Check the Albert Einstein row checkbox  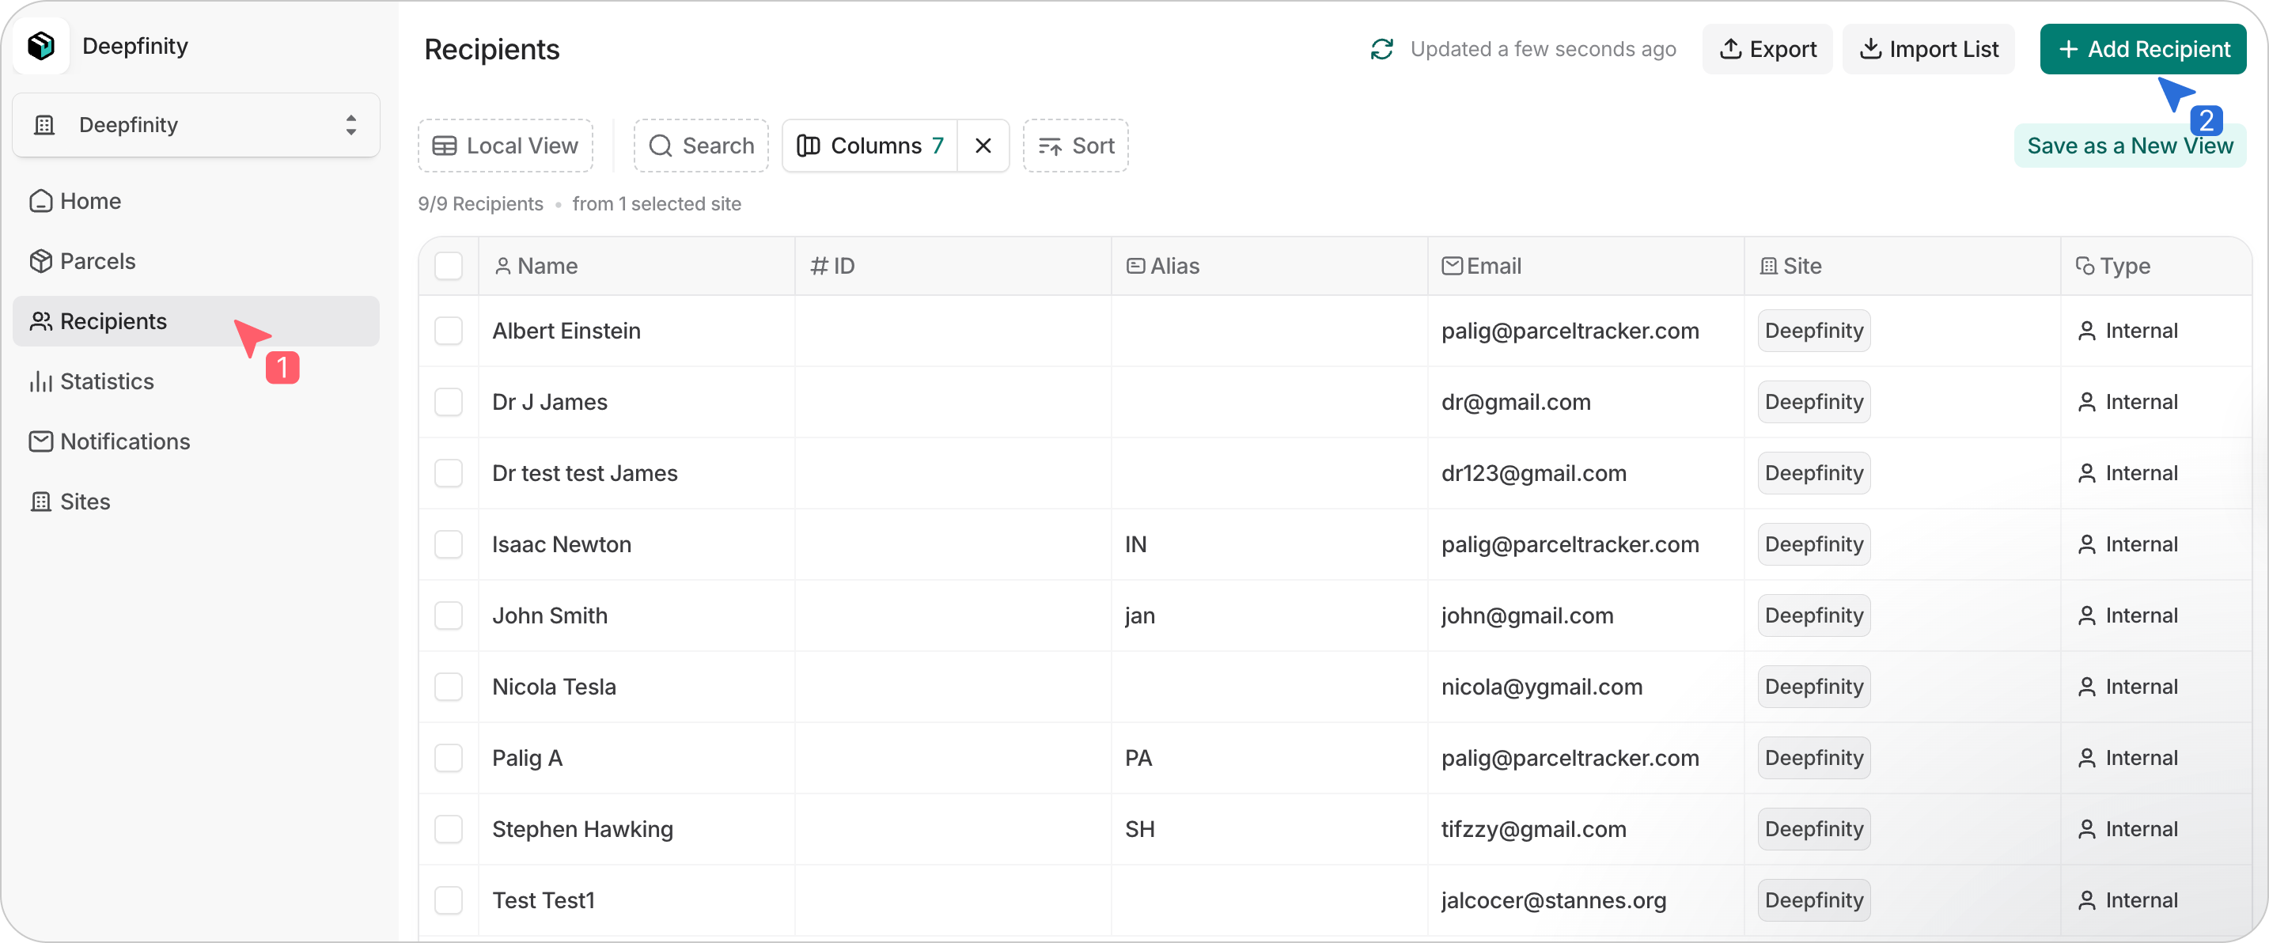pos(449,331)
